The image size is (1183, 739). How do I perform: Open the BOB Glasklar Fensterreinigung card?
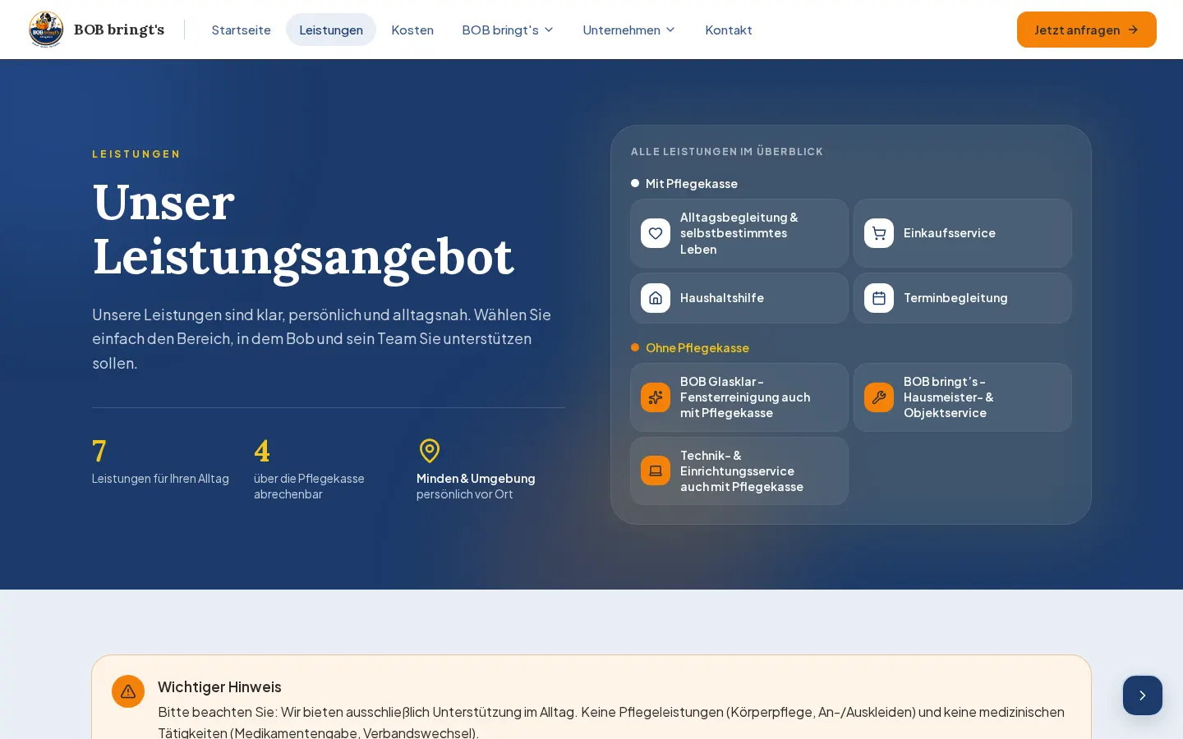click(739, 397)
